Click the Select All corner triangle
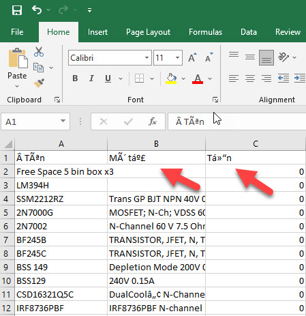This screenshot has height=316, width=306. (x=7, y=144)
